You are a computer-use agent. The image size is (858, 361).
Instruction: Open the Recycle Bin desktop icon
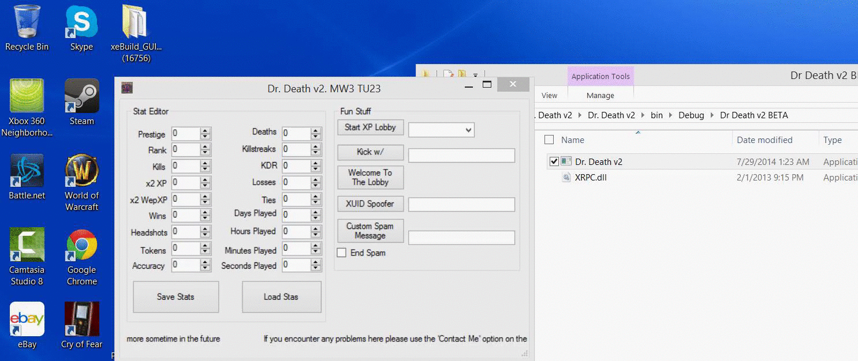tap(27, 22)
